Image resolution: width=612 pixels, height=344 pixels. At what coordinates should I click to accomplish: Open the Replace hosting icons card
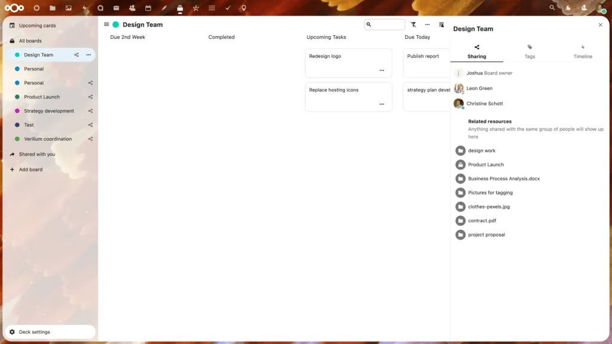tap(348, 97)
